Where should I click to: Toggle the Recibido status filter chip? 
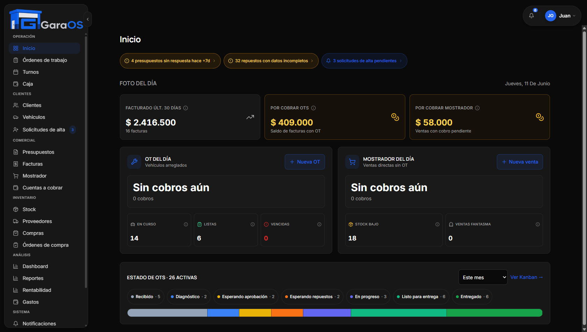[146, 297]
